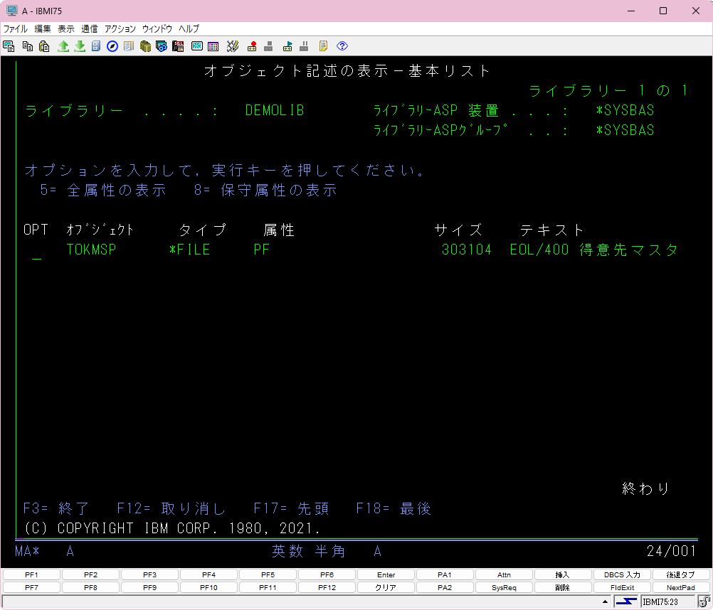Open the session settings gear icon

coord(162,46)
